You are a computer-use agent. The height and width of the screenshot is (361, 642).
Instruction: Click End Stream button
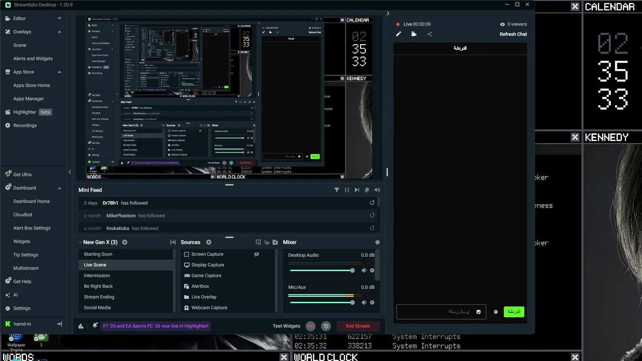358,326
